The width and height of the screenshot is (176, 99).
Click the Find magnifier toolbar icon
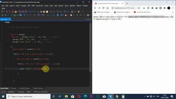30,12
